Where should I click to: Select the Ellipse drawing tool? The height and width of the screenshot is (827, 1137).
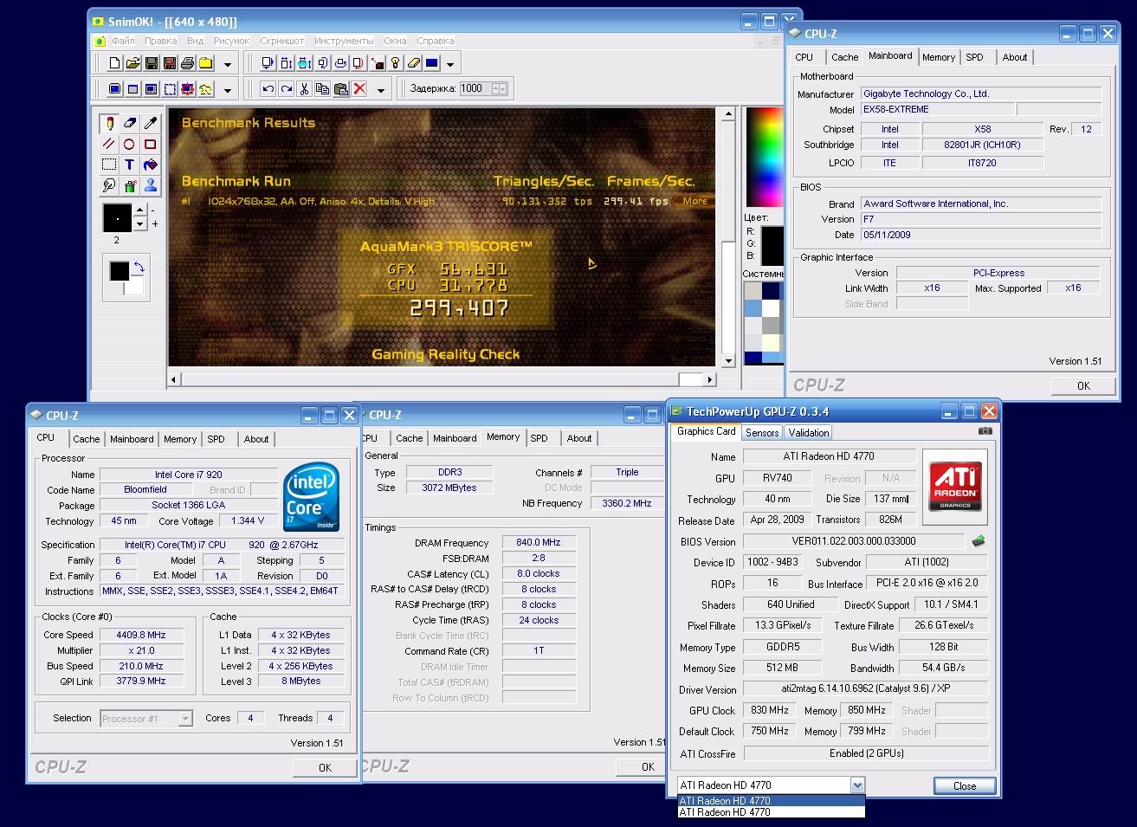point(129,144)
